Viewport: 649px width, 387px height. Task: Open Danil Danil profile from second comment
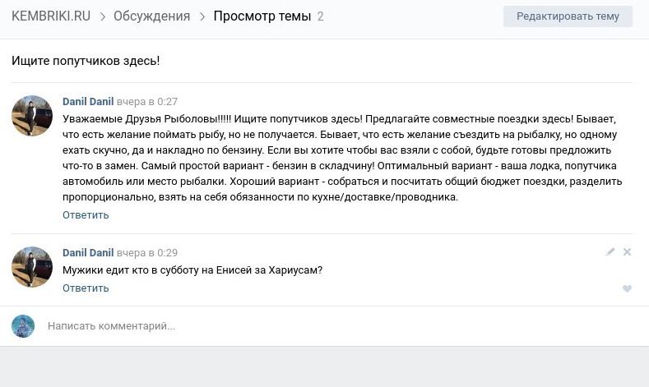click(x=88, y=253)
